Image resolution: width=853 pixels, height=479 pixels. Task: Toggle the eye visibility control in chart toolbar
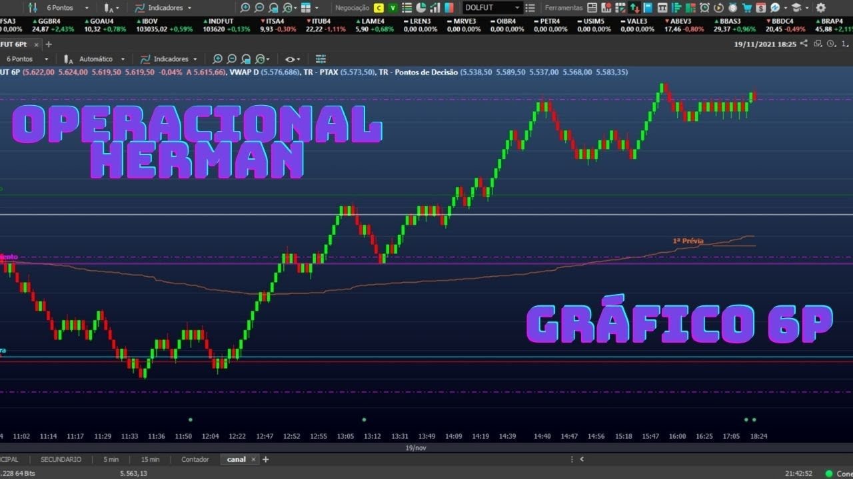(x=290, y=59)
